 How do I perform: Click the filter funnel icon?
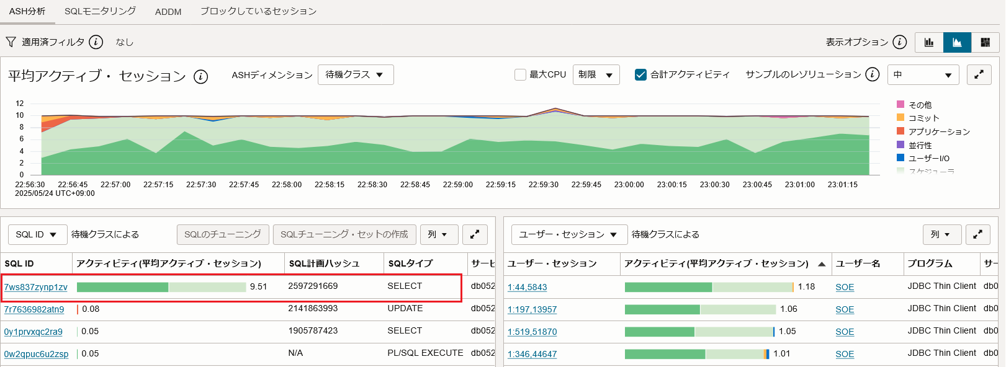11,42
